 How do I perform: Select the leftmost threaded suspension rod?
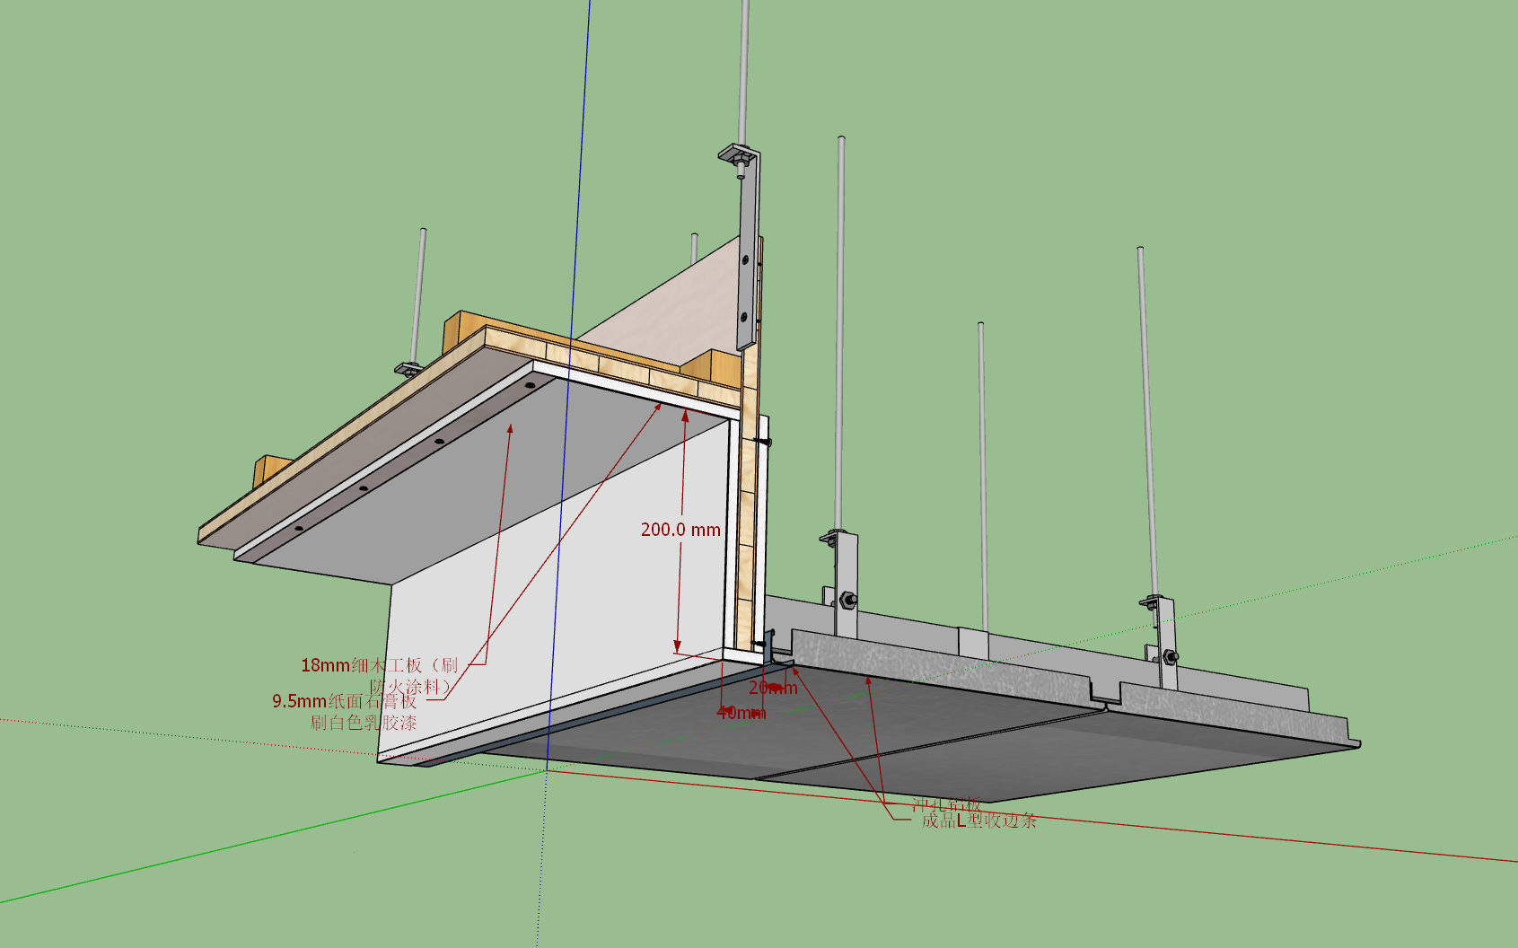point(418,294)
